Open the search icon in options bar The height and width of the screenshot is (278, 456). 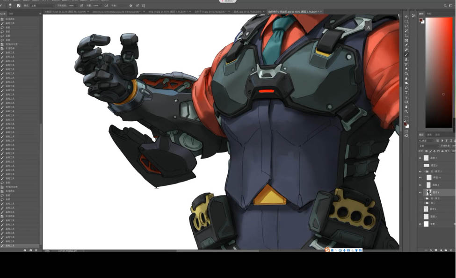445,6
